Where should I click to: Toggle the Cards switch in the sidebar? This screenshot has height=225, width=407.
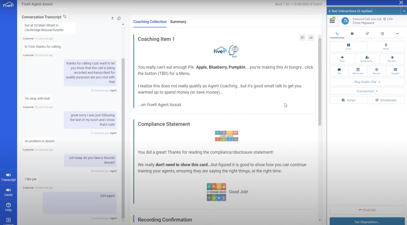point(8,190)
